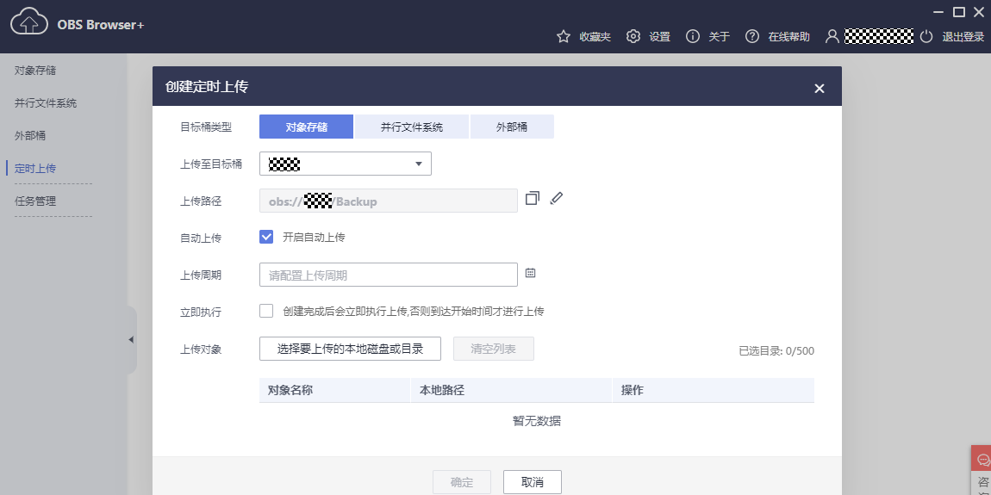The width and height of the screenshot is (991, 495).
Task: Select 外部桶 bucket type option
Action: tap(512, 127)
